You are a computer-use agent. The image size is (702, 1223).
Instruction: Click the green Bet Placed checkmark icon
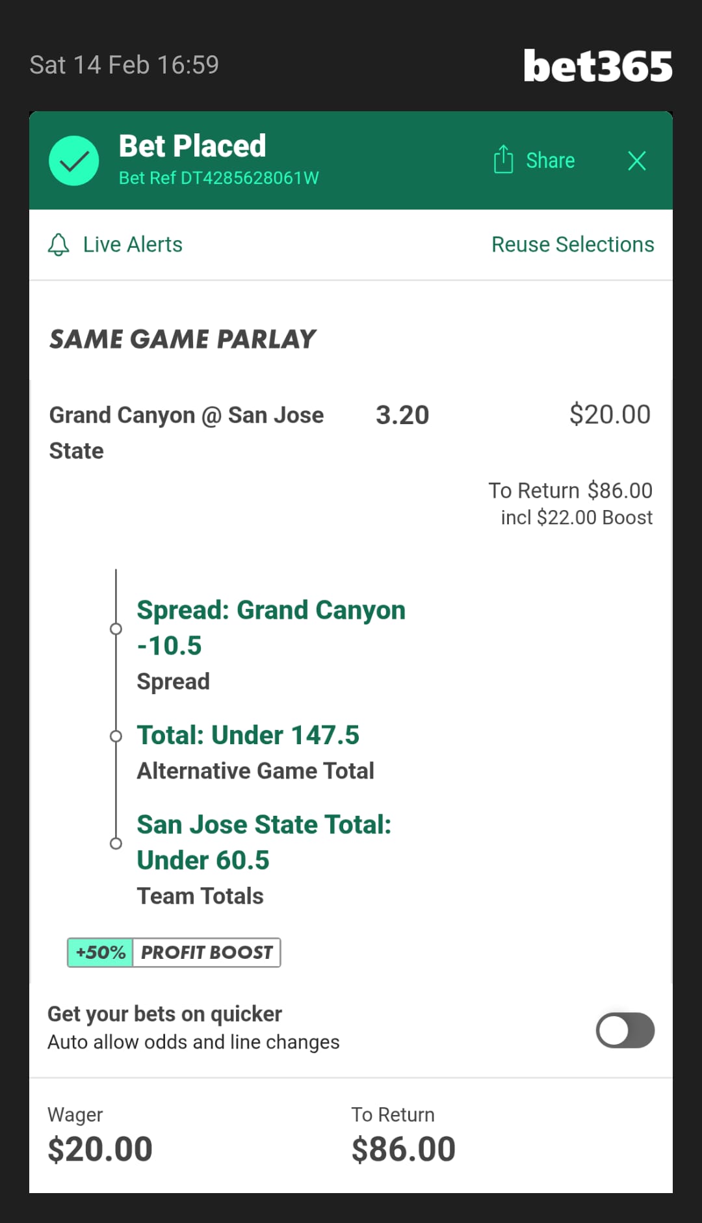tap(73, 161)
